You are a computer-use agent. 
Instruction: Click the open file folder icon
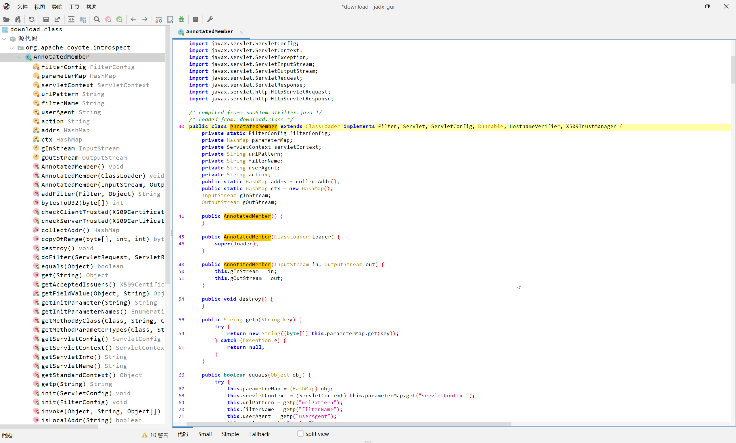click(x=6, y=19)
